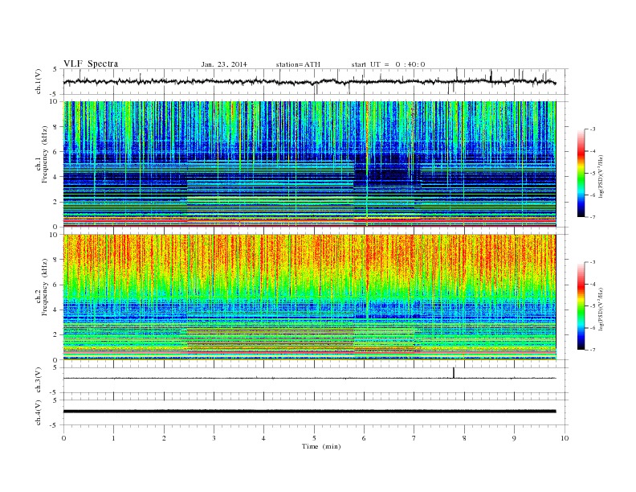636x492 pixels.
Task: Click time axis tick label "7"
Action: click(x=414, y=438)
